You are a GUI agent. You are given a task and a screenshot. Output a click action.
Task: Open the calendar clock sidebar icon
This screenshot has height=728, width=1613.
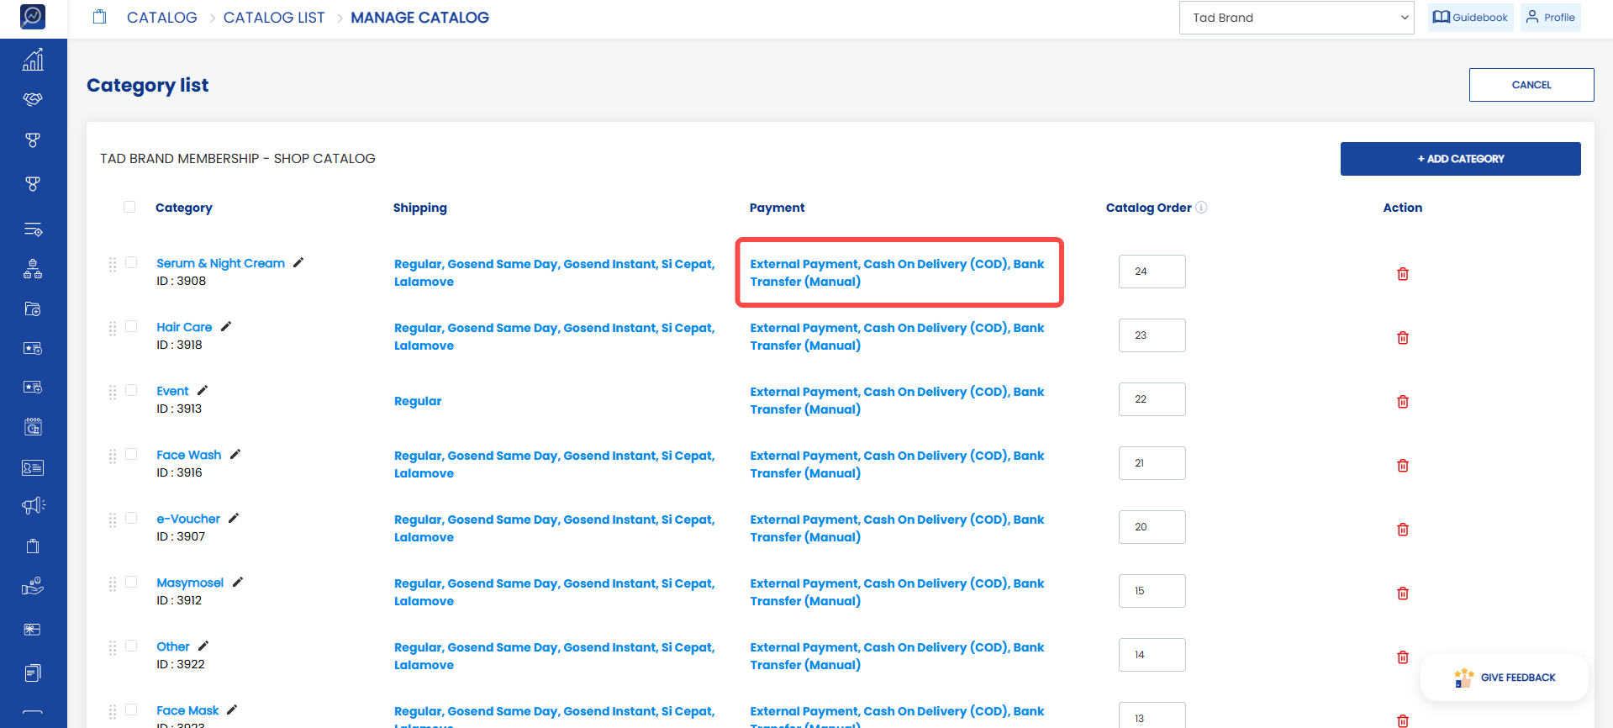[x=33, y=427]
